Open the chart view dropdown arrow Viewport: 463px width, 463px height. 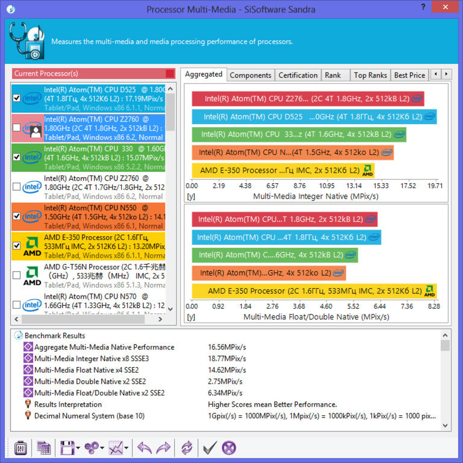coord(126,448)
